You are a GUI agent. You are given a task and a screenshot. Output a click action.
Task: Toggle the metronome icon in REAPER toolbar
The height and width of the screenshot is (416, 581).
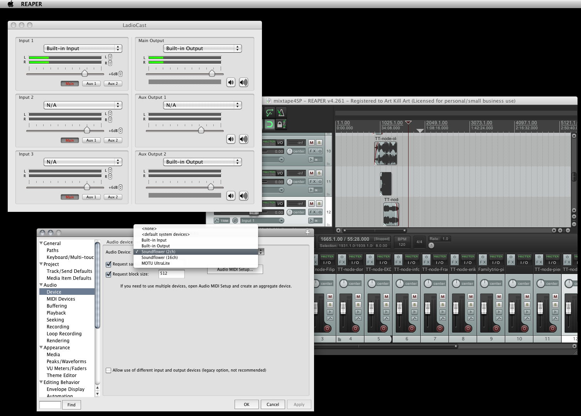pos(281,112)
